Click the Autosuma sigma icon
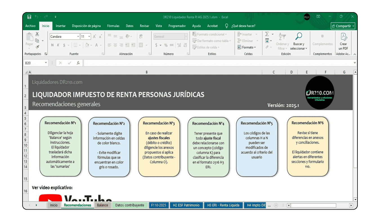Screen dimensions: 380x222 point(267,34)
